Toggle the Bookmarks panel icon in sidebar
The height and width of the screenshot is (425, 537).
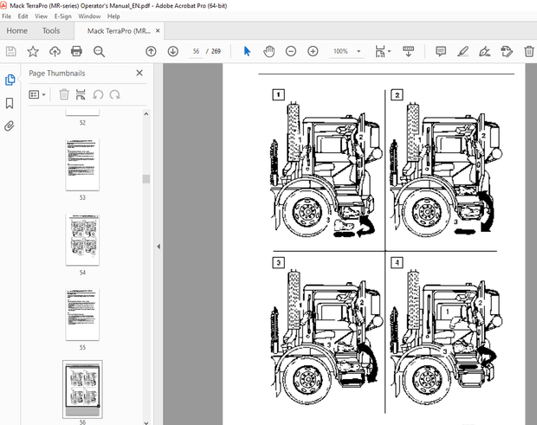pyautogui.click(x=10, y=103)
